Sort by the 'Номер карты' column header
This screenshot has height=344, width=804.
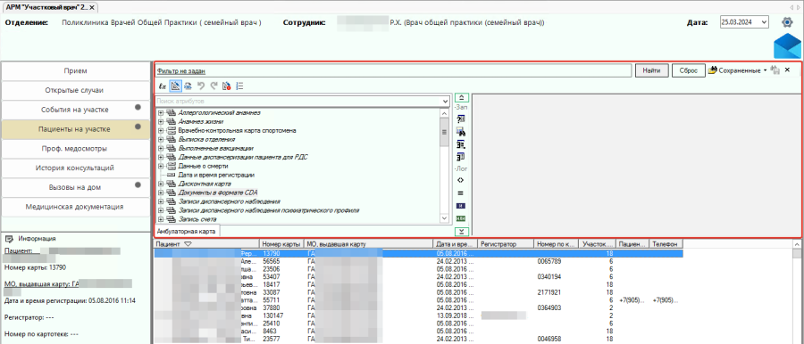click(281, 244)
